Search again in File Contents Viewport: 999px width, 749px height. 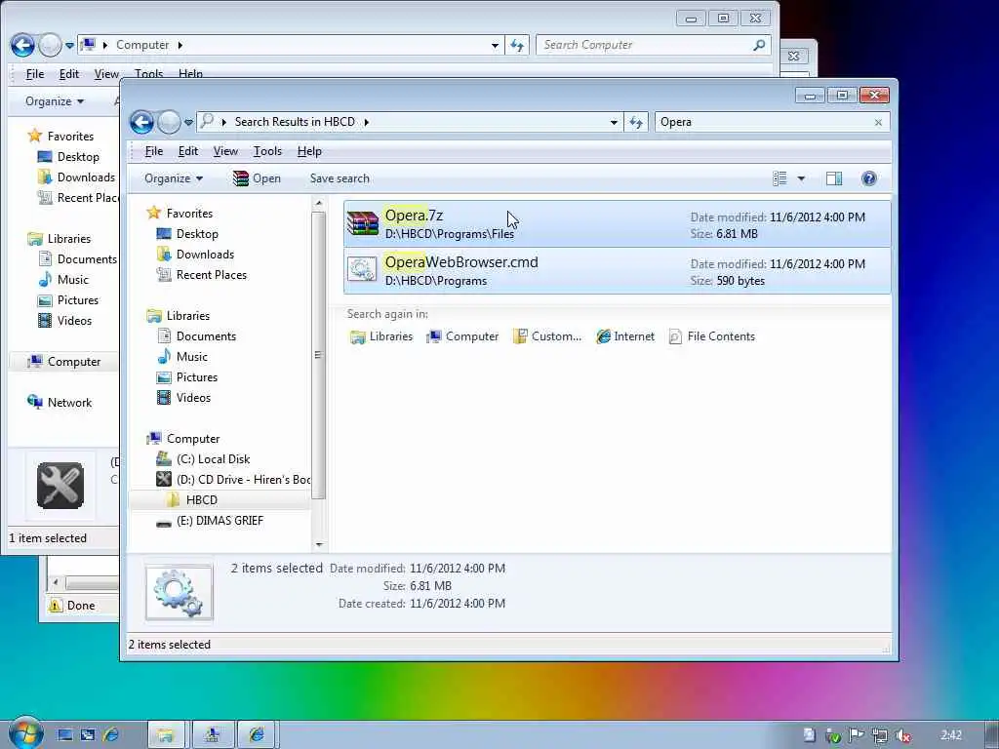(x=712, y=336)
